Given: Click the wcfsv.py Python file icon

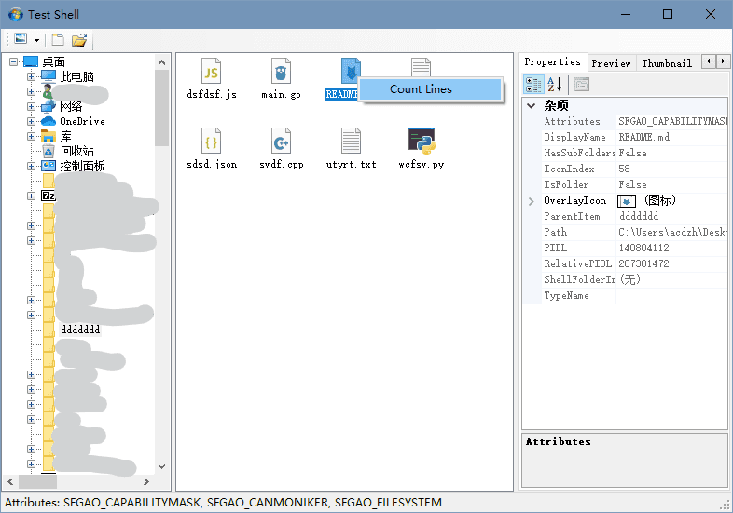Looking at the screenshot, I should [421, 142].
